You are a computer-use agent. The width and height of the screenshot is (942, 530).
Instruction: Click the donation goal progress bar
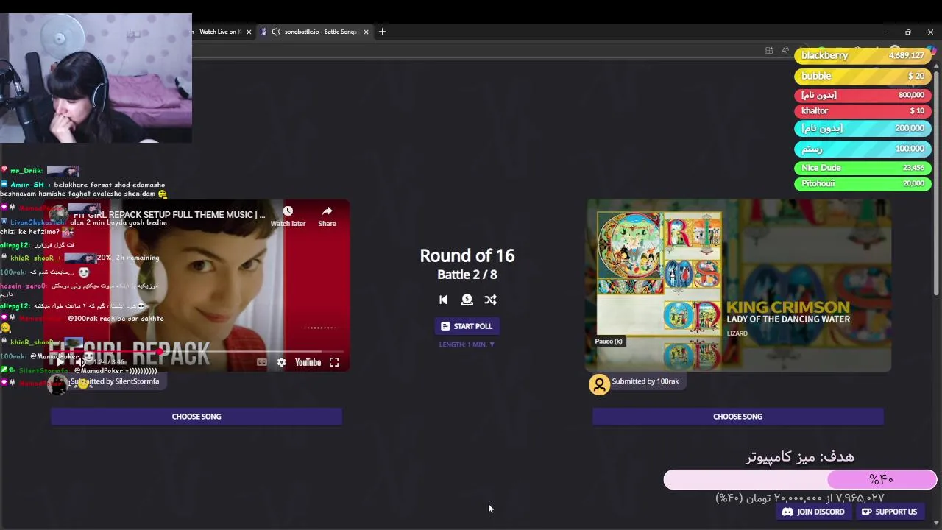pos(800,480)
